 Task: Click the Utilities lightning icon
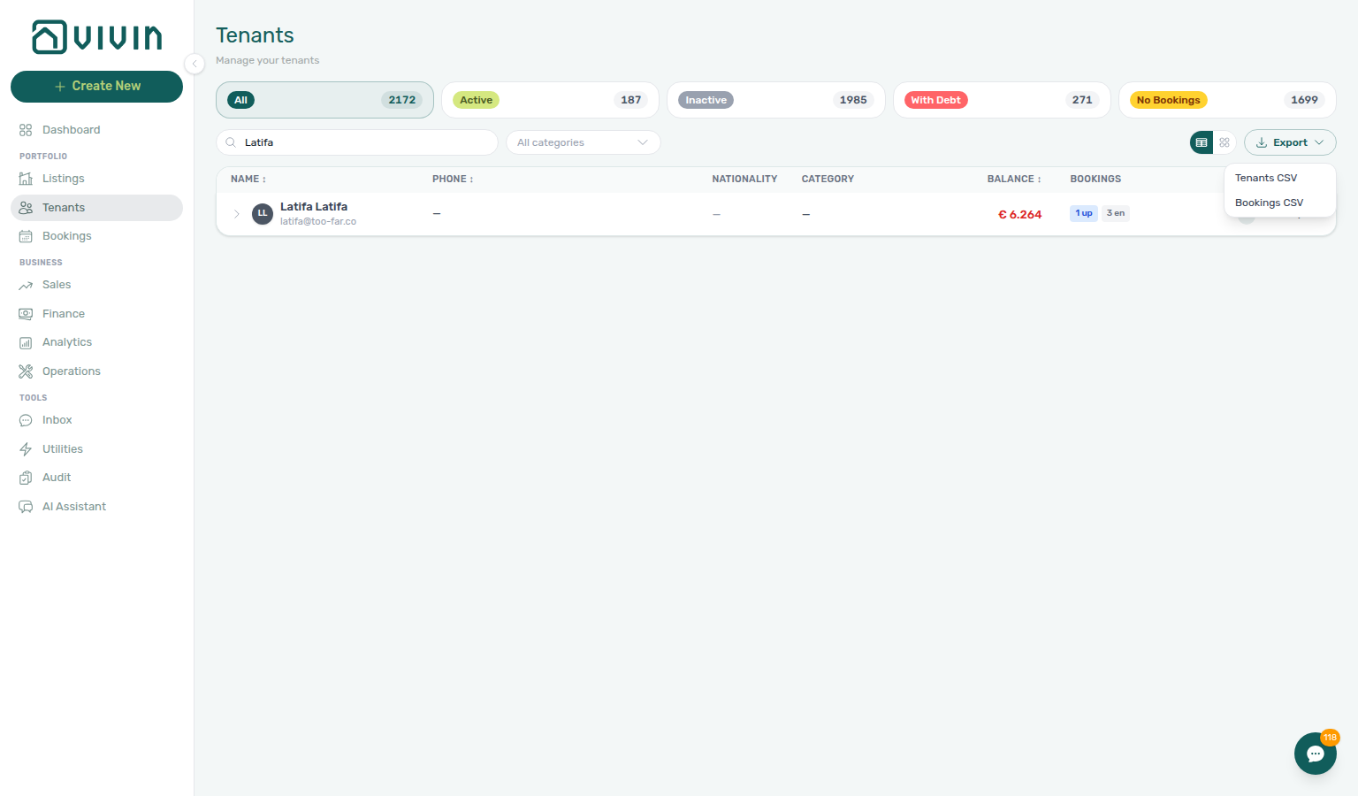click(26, 449)
